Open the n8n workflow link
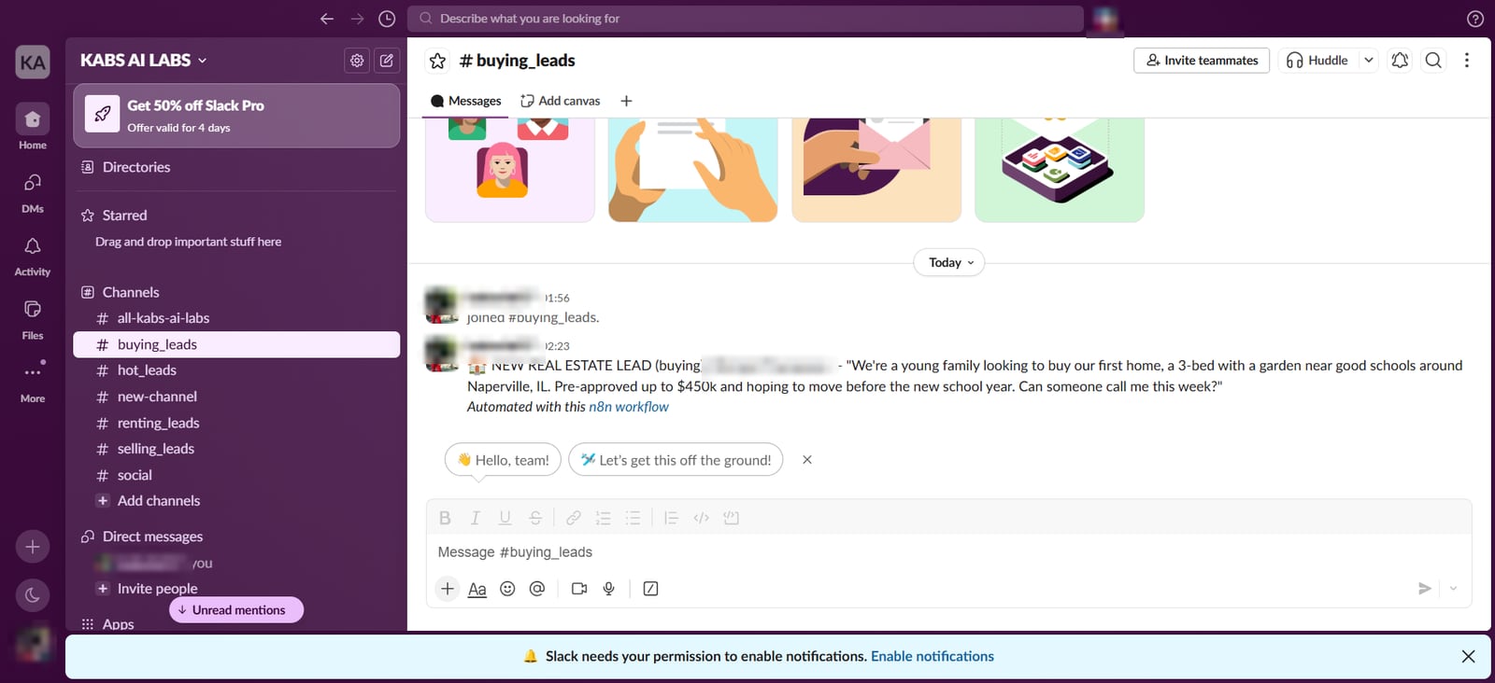 629,407
